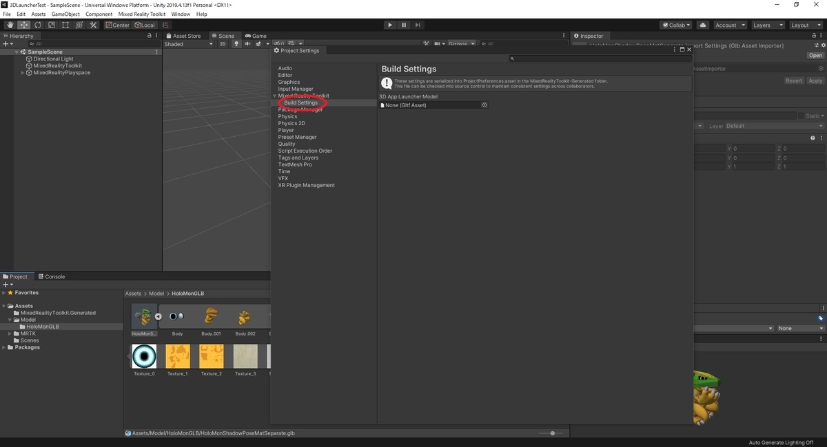Switch to the Console tab
The width and height of the screenshot is (827, 447).
tap(51, 276)
